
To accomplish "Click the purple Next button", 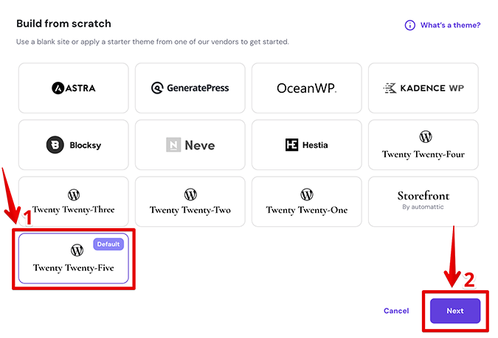I will point(455,311).
